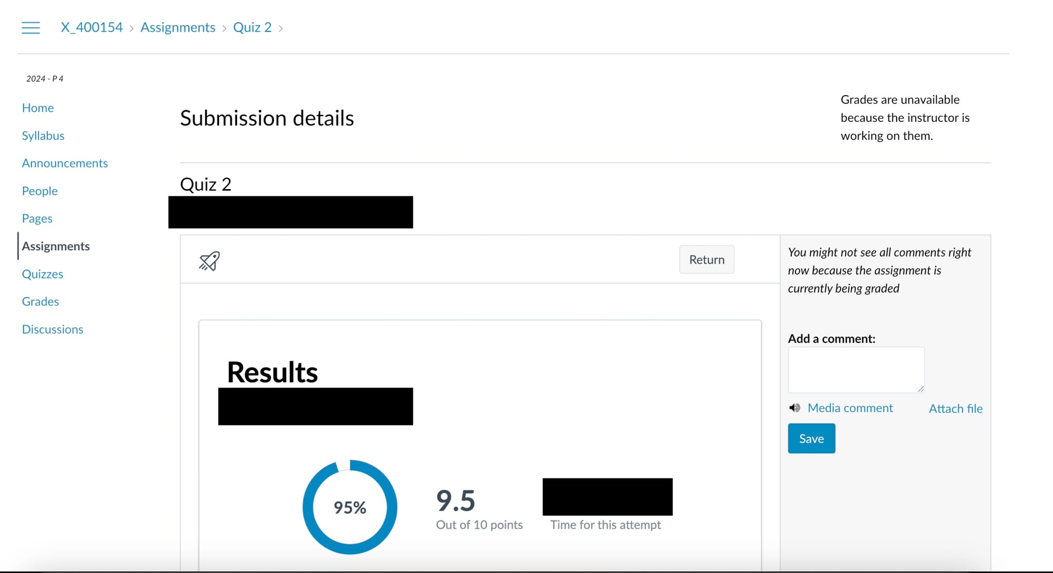Viewport: 1053px width, 573px height.
Task: Open the People section
Action: point(40,191)
